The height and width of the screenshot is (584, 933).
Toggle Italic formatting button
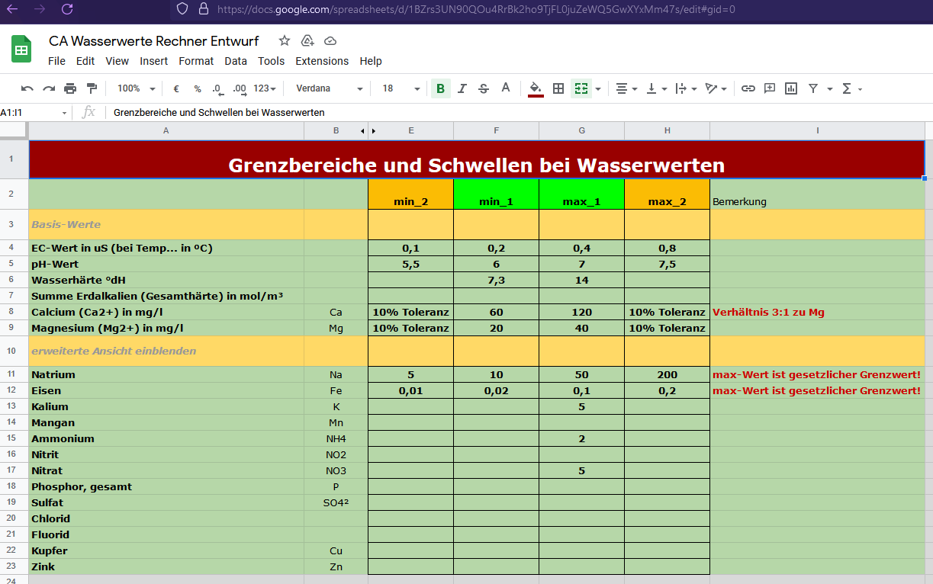(x=462, y=88)
